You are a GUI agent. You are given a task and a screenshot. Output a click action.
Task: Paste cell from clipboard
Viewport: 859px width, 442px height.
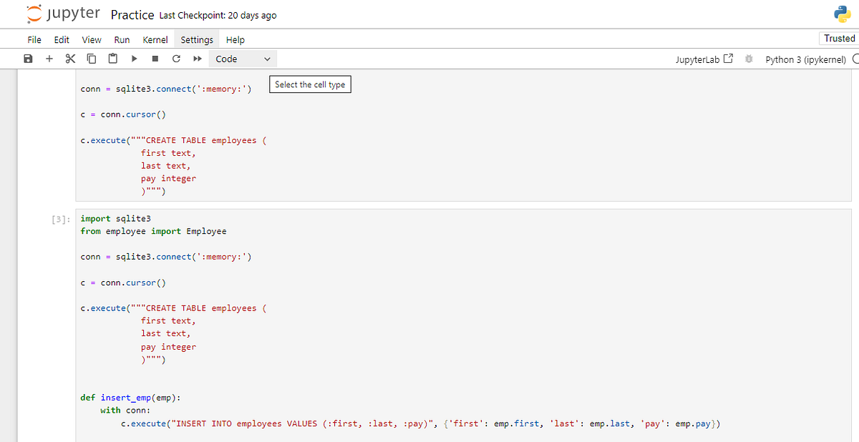click(x=112, y=59)
